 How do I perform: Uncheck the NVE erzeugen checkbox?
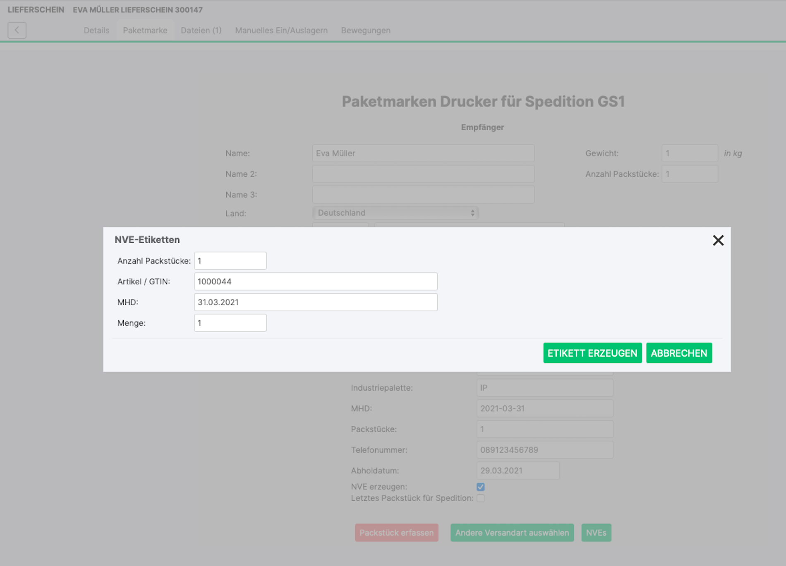(x=480, y=487)
